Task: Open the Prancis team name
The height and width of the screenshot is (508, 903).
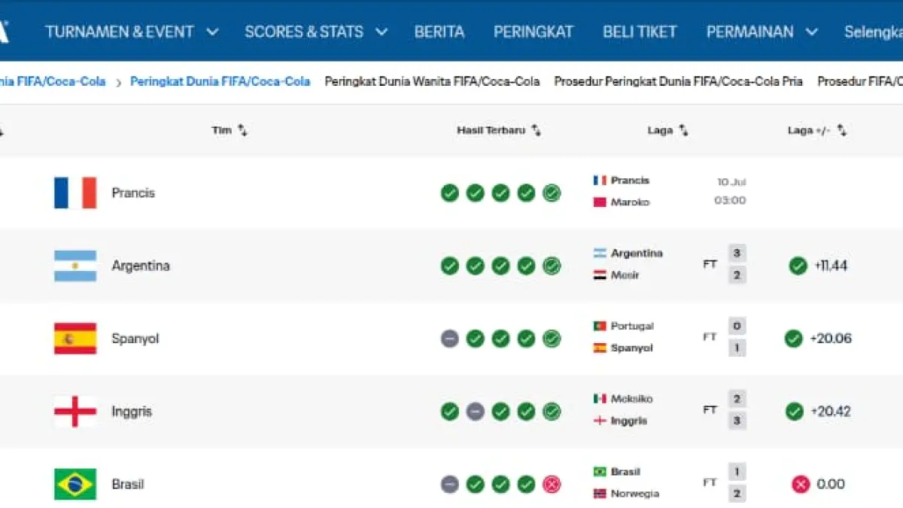Action: pos(133,193)
